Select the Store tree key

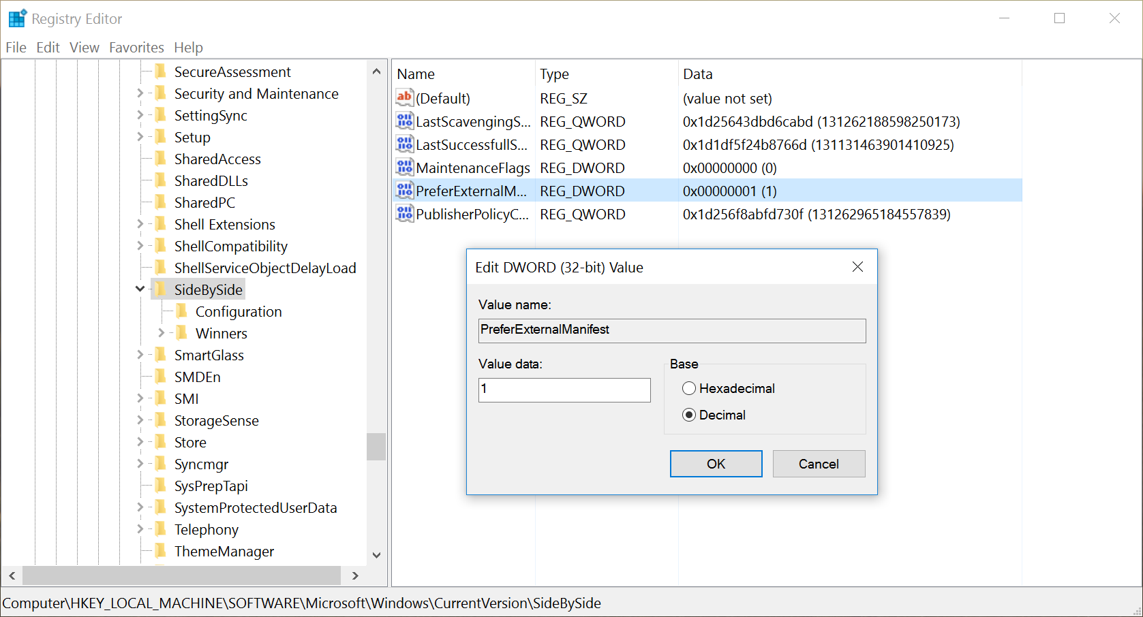[190, 442]
